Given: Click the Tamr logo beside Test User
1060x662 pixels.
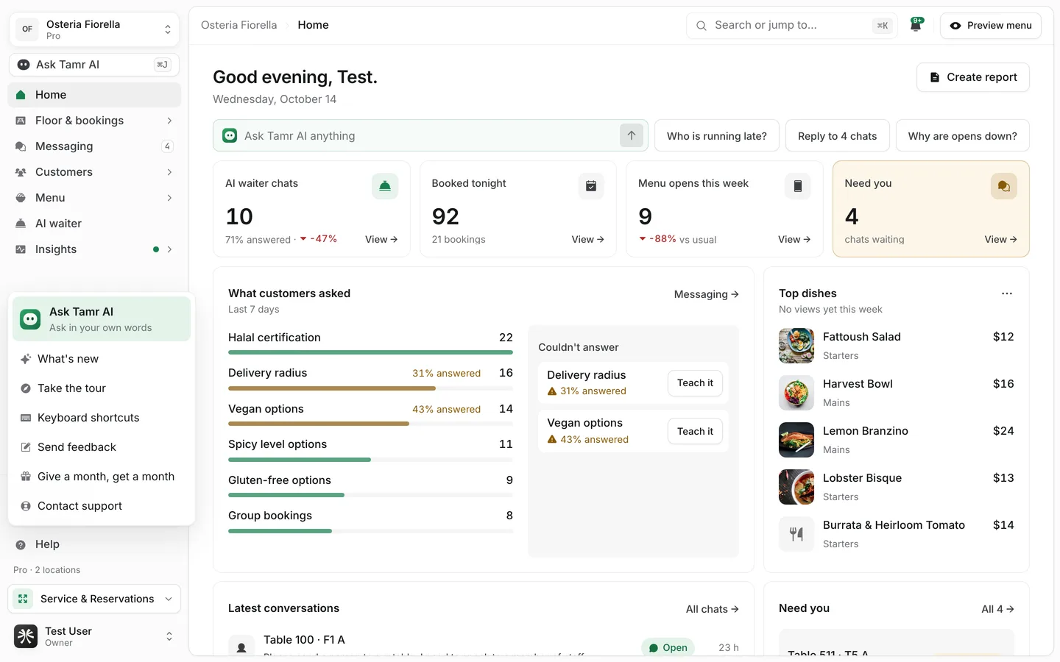Looking at the screenshot, I should tap(26, 636).
